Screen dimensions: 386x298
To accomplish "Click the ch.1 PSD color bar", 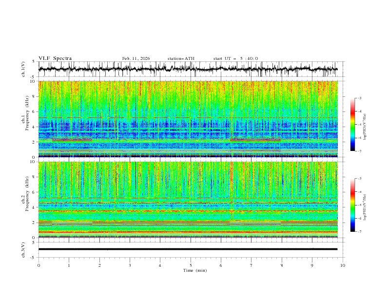I will coord(353,125).
